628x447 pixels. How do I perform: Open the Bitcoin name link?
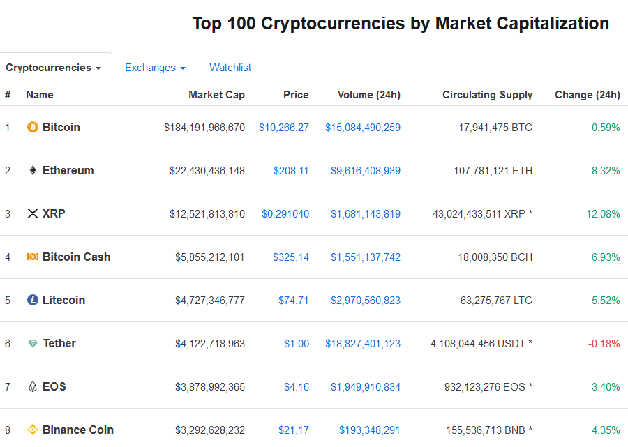(x=61, y=127)
